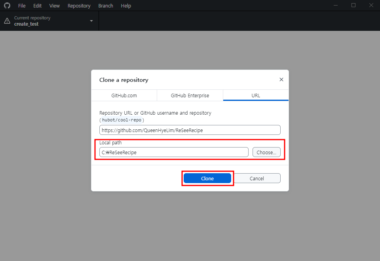
Task: Cancel the clone dialog
Action: coord(256,178)
